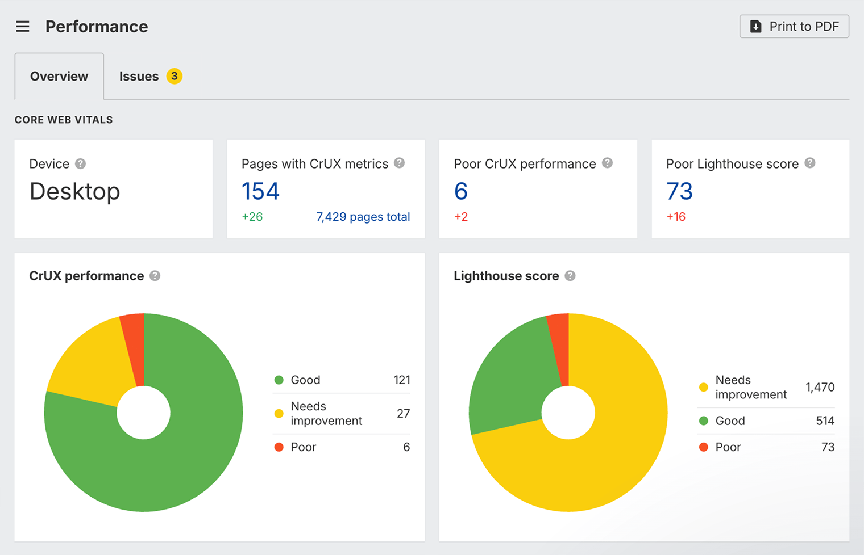Click the PDF download icon in Print button
Viewport: 864px width, 555px height.
click(755, 26)
